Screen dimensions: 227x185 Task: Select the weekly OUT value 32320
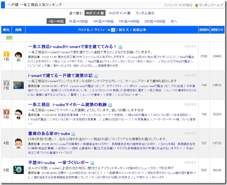tap(217, 114)
